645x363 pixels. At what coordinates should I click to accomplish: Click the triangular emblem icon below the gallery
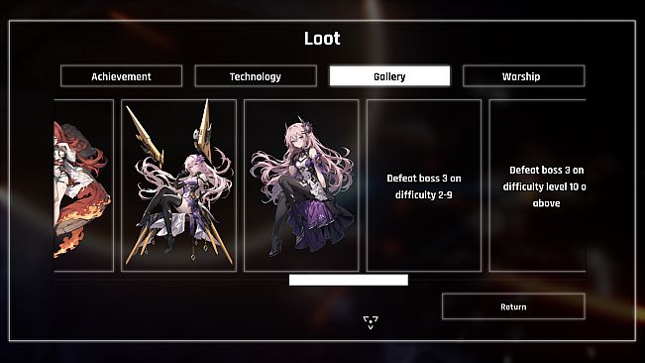371,322
